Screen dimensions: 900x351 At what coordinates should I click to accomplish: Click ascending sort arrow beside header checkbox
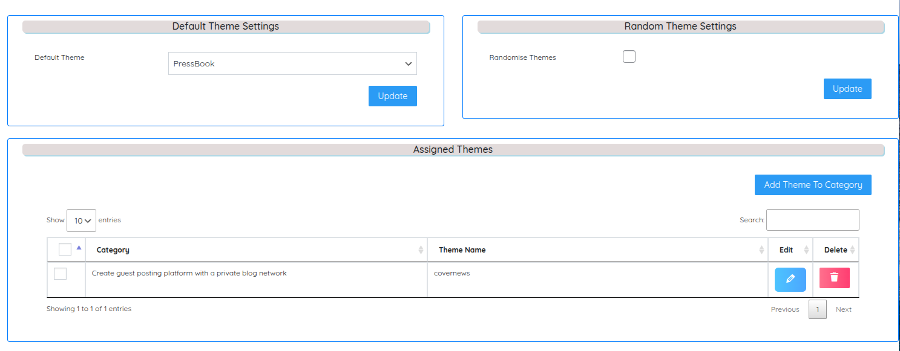tap(79, 247)
